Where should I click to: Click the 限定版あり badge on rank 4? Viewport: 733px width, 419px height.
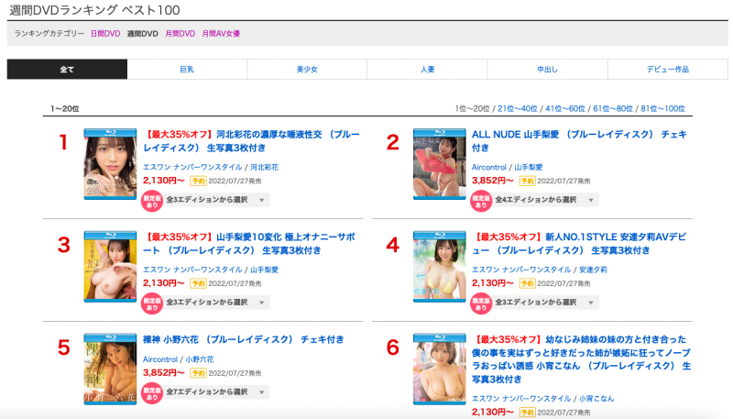[480, 302]
